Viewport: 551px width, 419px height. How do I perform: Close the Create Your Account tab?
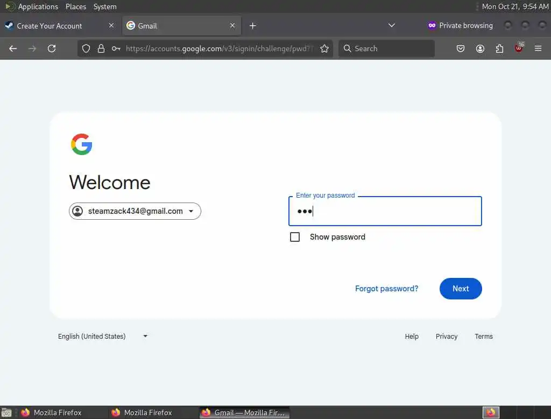click(x=111, y=25)
